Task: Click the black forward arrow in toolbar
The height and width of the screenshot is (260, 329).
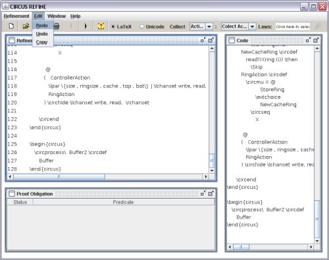Action: [86, 26]
